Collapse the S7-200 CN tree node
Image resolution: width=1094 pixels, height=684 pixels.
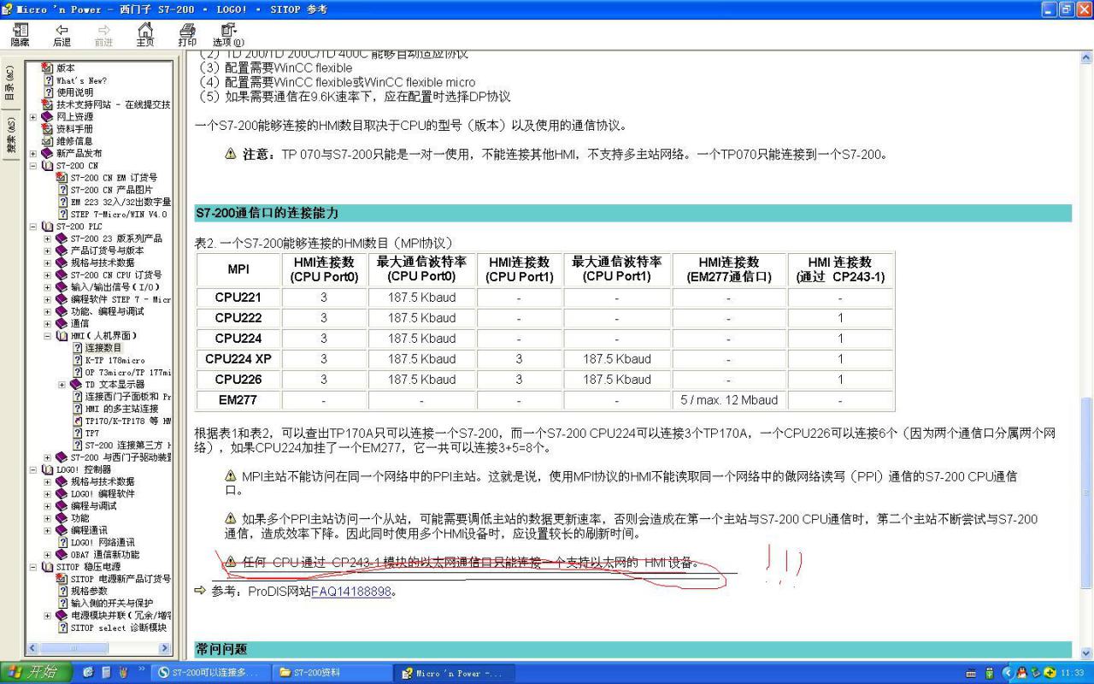point(33,166)
